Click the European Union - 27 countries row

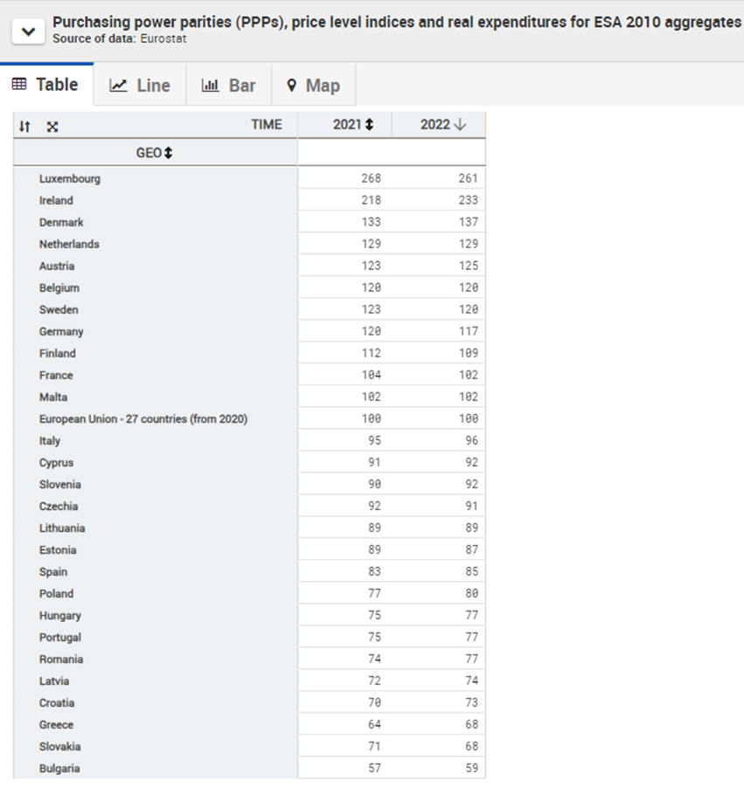coord(143,419)
